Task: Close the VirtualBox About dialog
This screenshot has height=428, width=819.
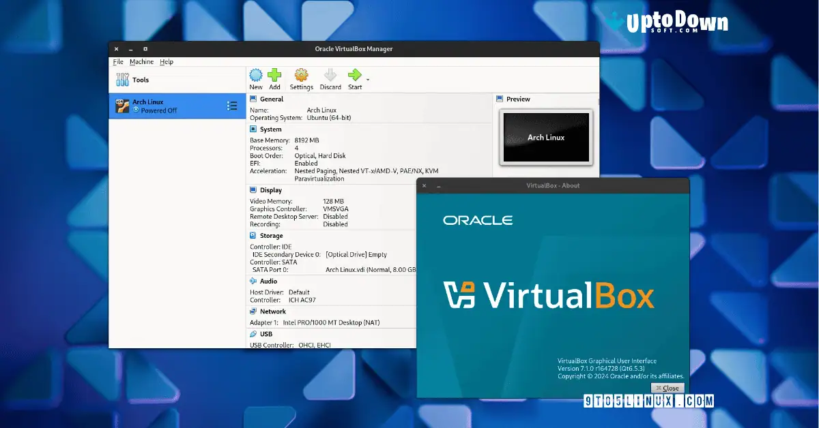Action: 667,387
